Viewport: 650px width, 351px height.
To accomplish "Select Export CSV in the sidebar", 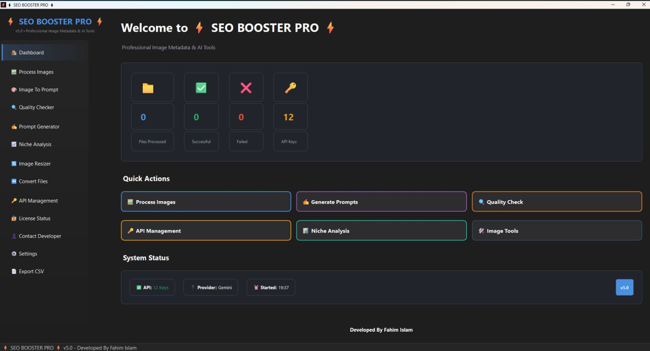I will (x=31, y=272).
